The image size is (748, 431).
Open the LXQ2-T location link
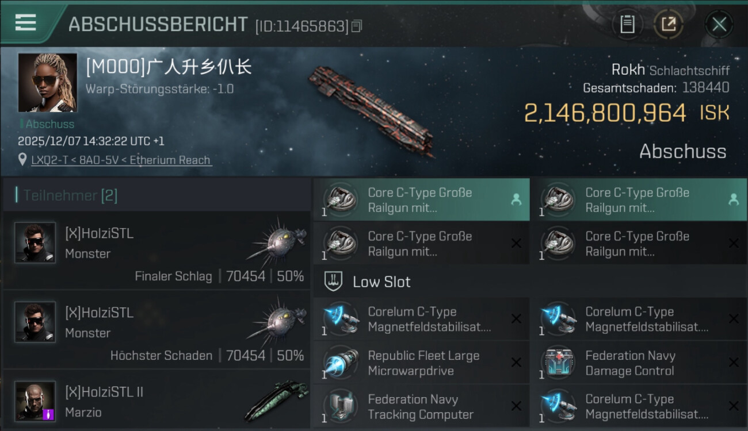[121, 160]
